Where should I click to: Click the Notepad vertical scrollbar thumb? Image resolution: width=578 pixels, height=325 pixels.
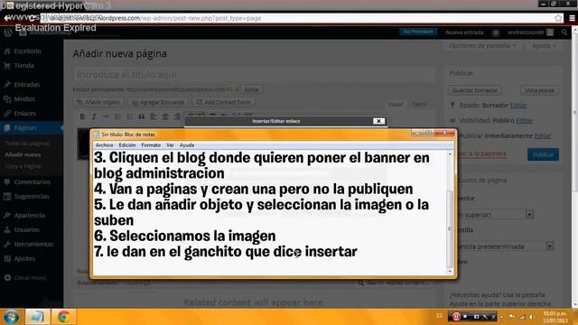click(450, 228)
